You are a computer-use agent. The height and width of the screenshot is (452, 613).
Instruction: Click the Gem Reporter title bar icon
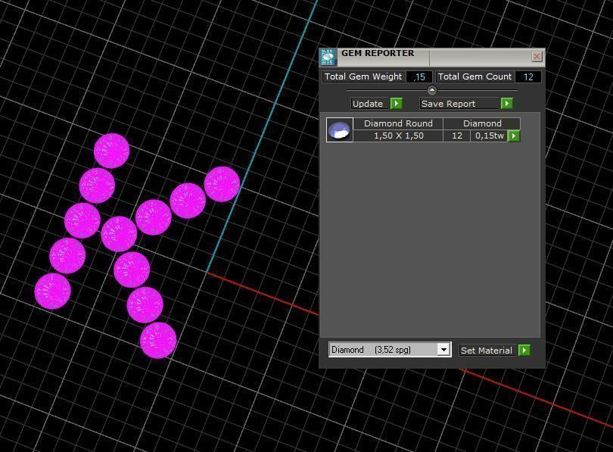tap(328, 57)
